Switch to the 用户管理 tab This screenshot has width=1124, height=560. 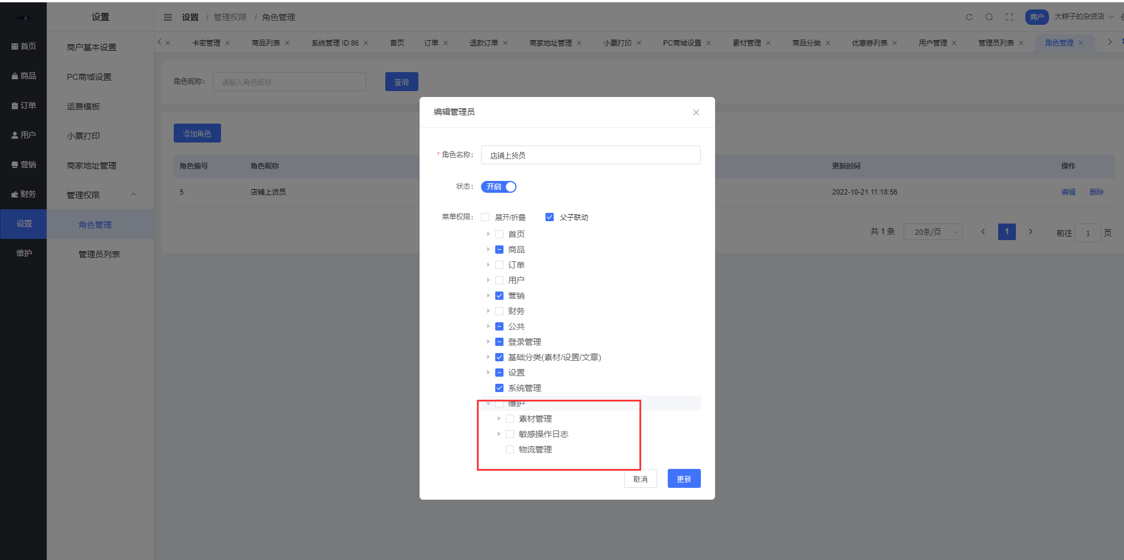coord(933,43)
